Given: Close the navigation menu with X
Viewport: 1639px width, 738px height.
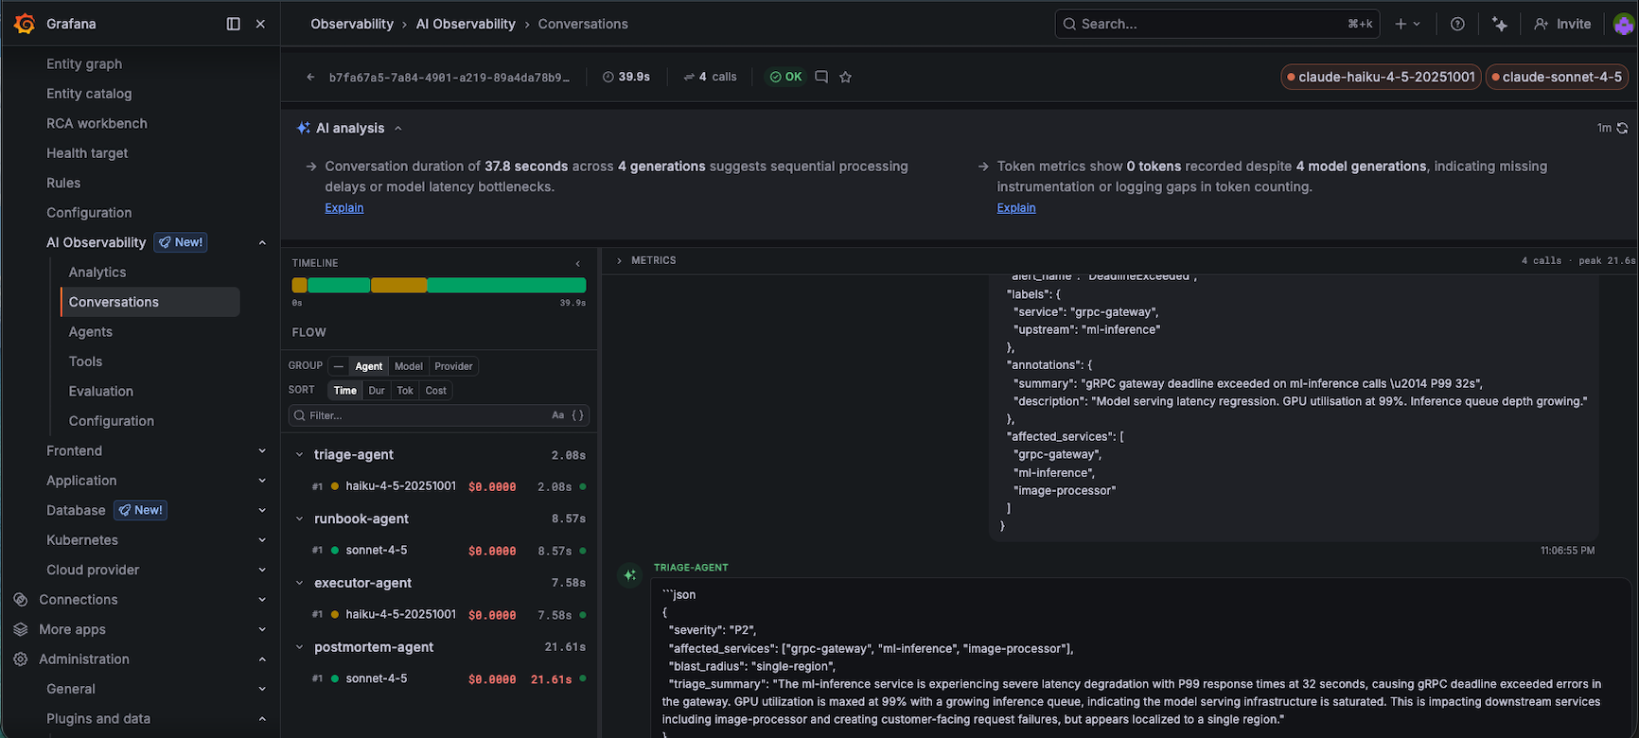Looking at the screenshot, I should point(260,24).
